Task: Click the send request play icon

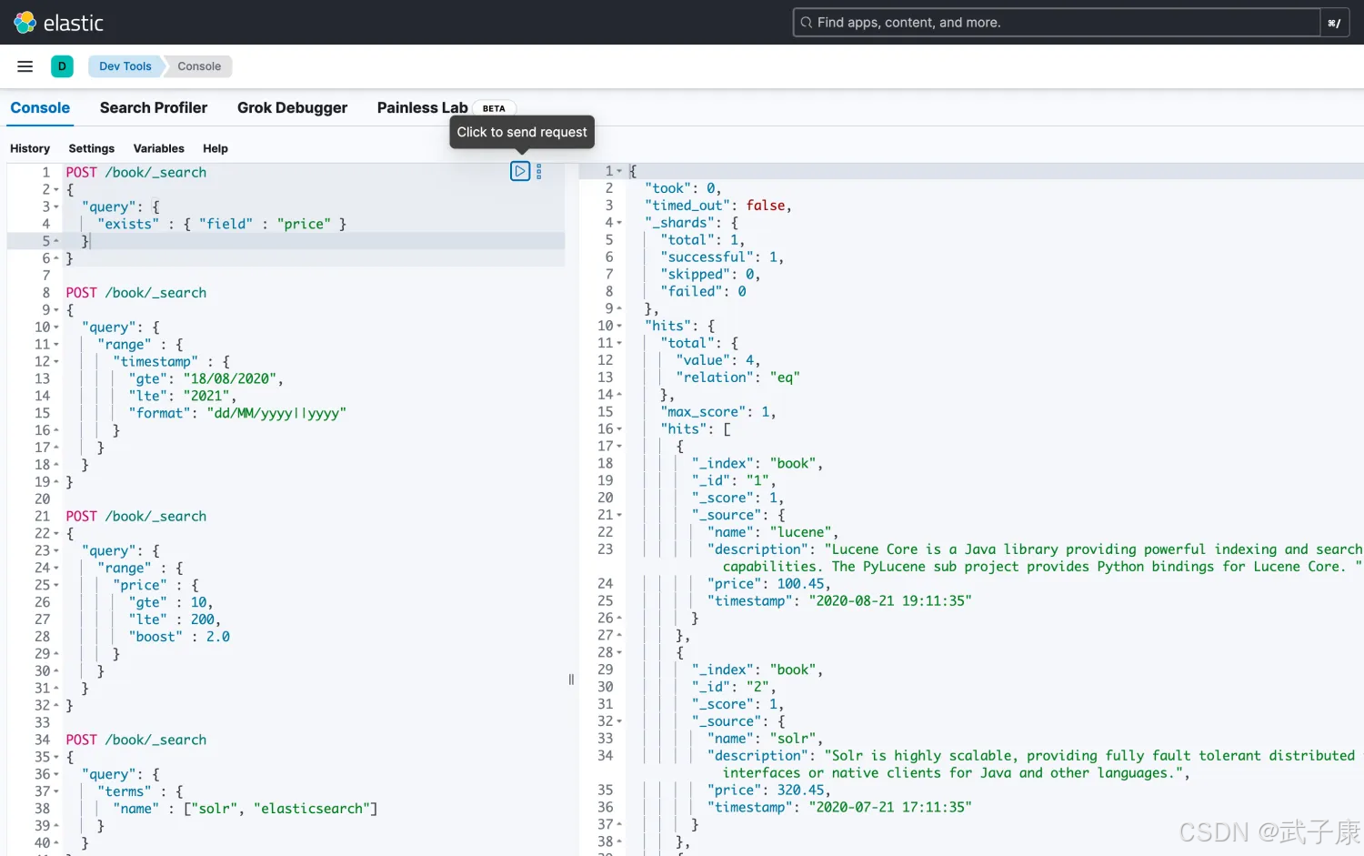Action: click(x=520, y=171)
